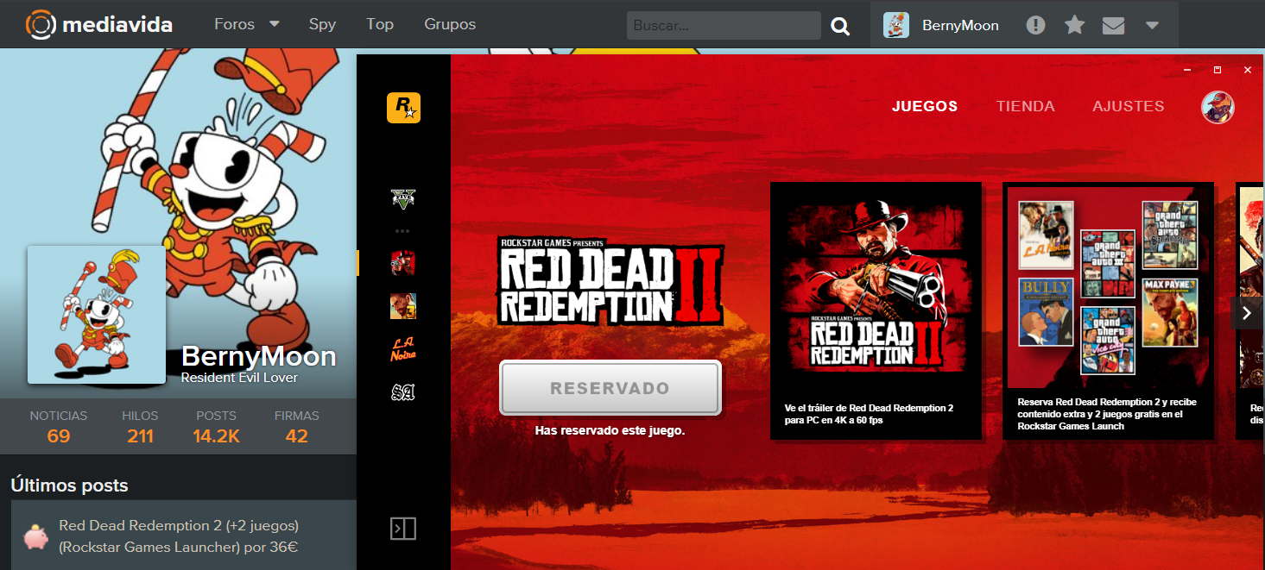
Task: Advance carousel with right arrow
Action: pyautogui.click(x=1247, y=313)
